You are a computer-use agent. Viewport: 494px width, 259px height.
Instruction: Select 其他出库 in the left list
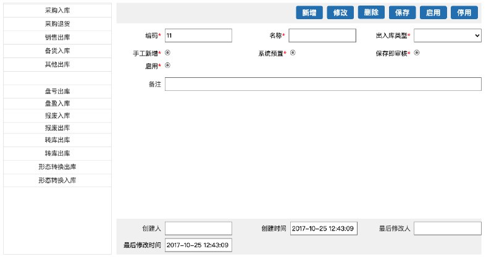(57, 64)
